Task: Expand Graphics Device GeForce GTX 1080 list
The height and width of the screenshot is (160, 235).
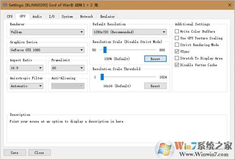Action: click(47, 50)
